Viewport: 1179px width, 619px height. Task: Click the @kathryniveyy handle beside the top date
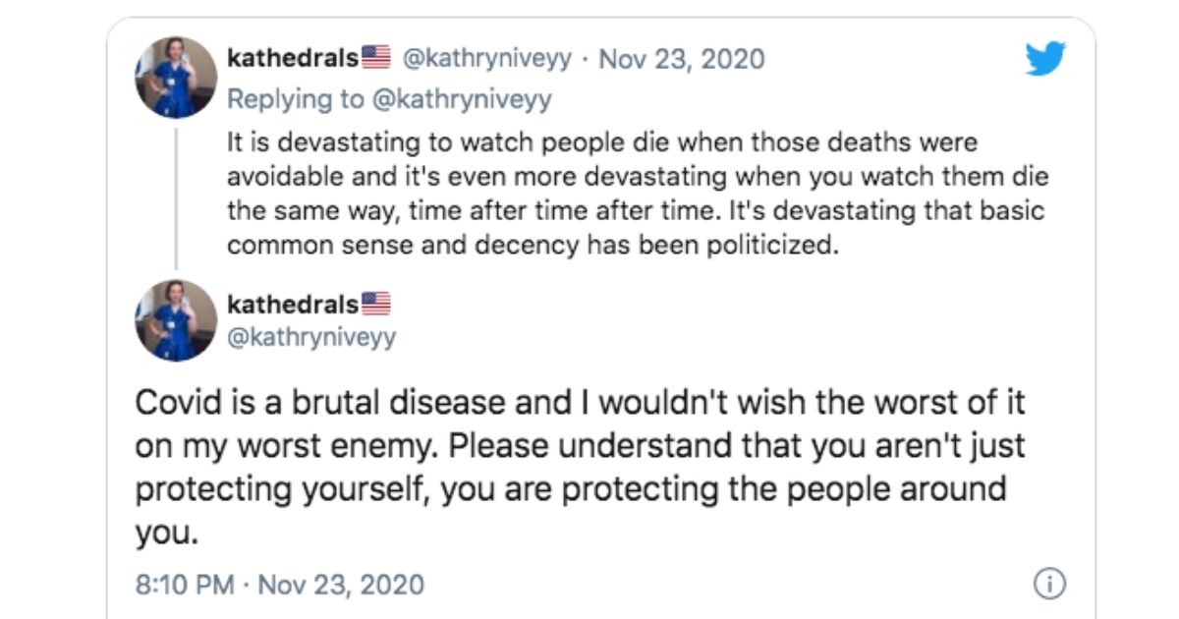pos(486,58)
